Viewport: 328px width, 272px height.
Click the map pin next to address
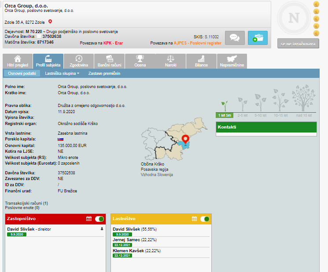tap(50, 22)
